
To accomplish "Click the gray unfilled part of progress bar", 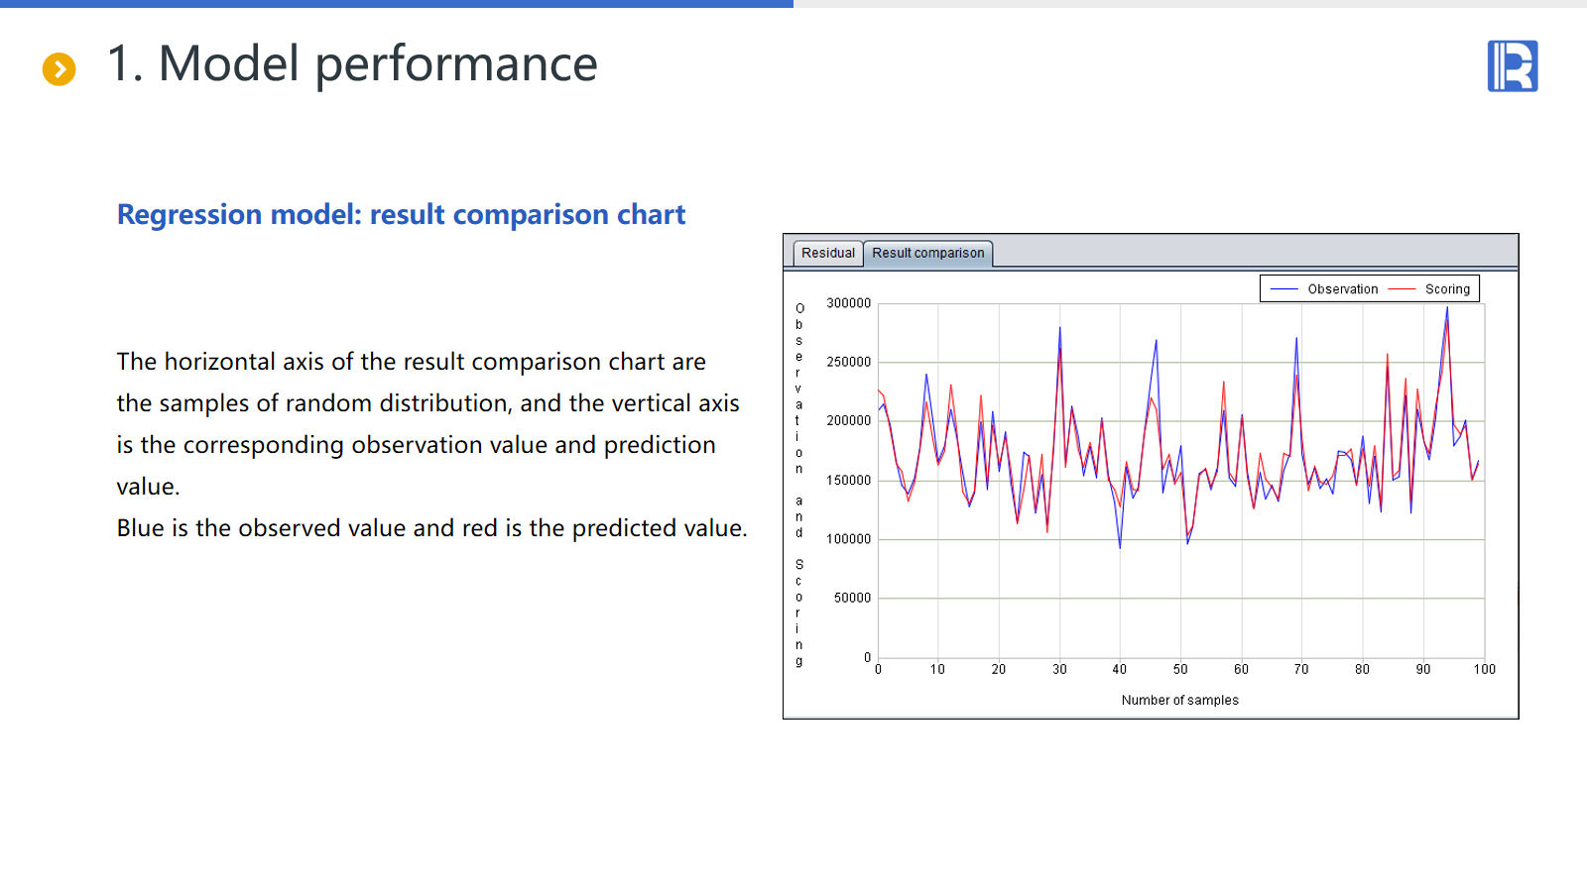I will point(1190,4).
